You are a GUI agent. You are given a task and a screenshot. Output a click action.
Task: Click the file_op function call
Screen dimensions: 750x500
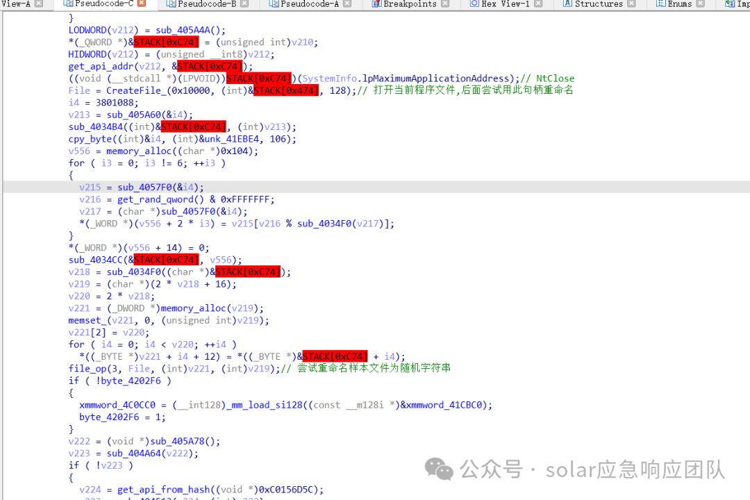tap(87, 369)
